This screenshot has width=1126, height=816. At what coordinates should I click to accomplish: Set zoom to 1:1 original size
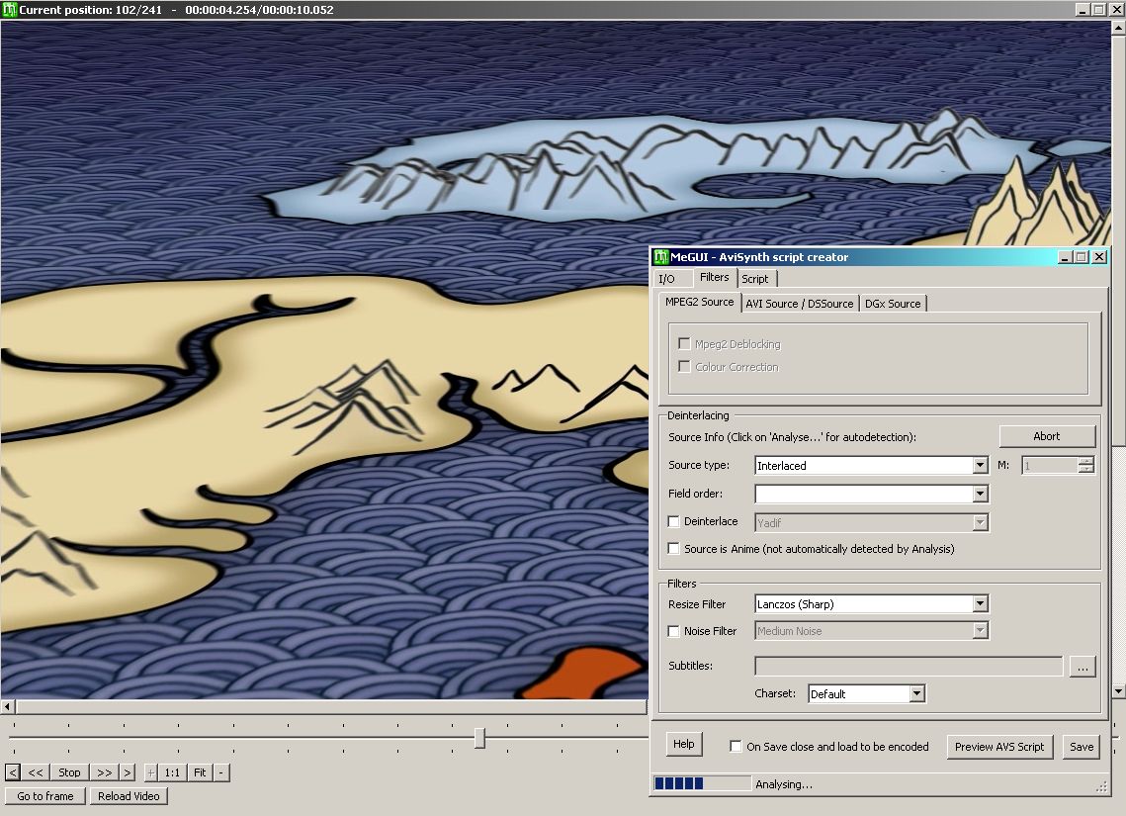tap(172, 772)
